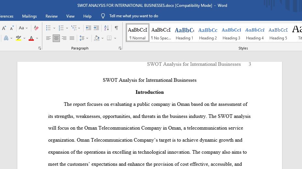Viewport: 302px width, 169px height.
Task: Open Font dialog launcher
Action: (40, 48)
